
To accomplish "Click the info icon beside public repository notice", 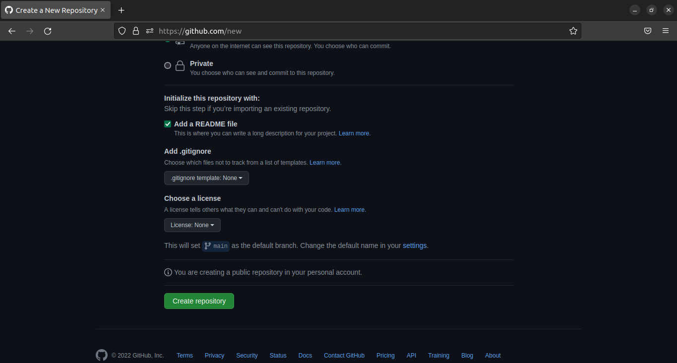I will [168, 272].
